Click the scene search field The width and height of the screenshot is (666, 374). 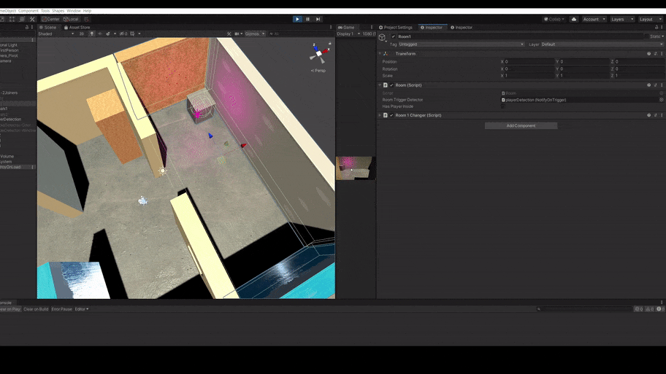[299, 34]
